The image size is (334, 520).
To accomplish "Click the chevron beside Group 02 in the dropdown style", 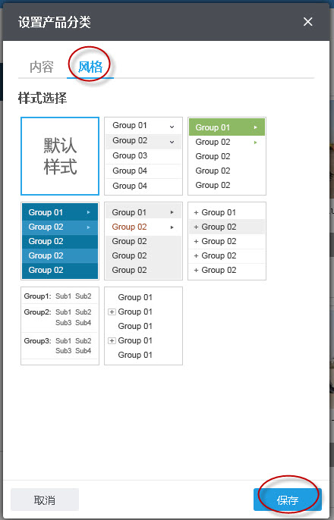I will pos(172,142).
